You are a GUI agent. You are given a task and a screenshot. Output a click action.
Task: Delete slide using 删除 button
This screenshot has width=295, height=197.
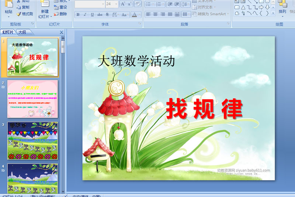click(x=60, y=14)
